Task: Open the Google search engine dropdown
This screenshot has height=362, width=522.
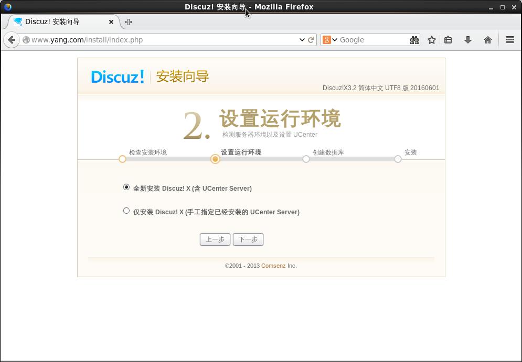Action: tap(335, 39)
